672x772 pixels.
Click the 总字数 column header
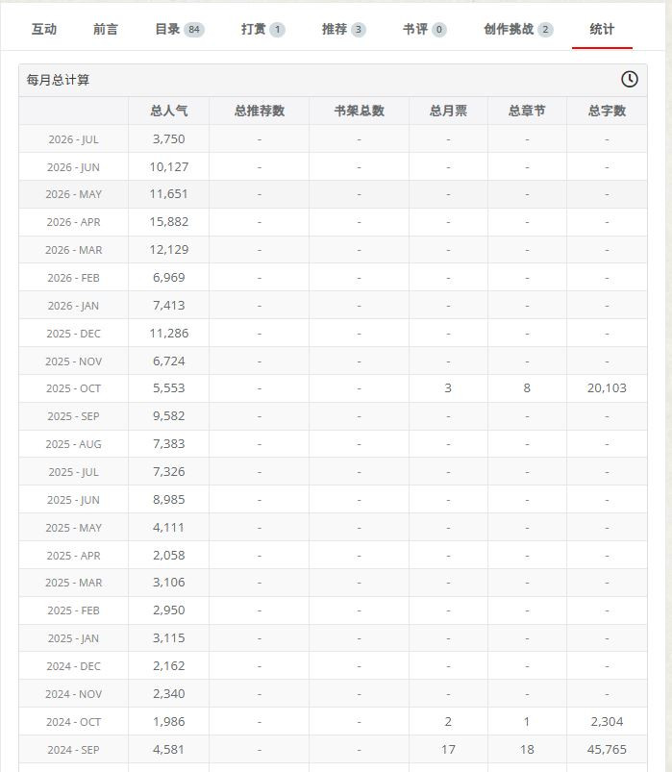tap(607, 111)
